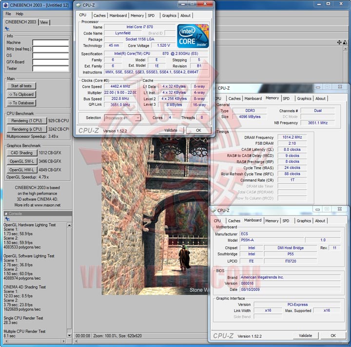The height and width of the screenshot is (347, 351).
Task: Click the 4462.4 MHz Core Speed value
Action: click(120, 86)
